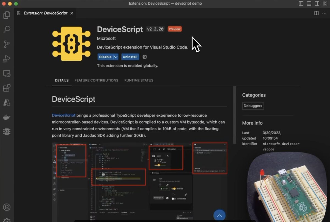Viewport: 330px width, 222px height.
Task: Open the DeviceScript view in activity bar
Action: coord(7,132)
